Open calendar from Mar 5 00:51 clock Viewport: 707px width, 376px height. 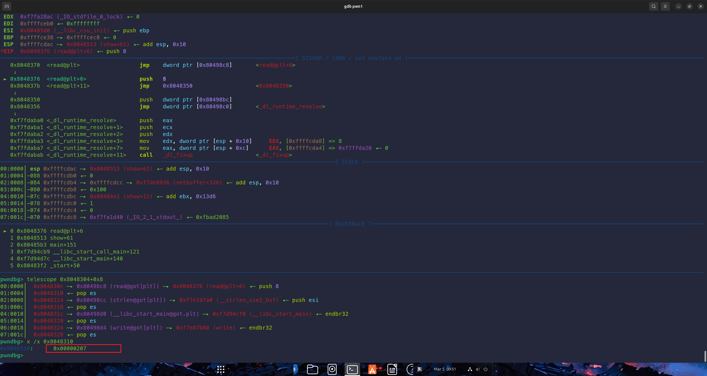point(445,369)
